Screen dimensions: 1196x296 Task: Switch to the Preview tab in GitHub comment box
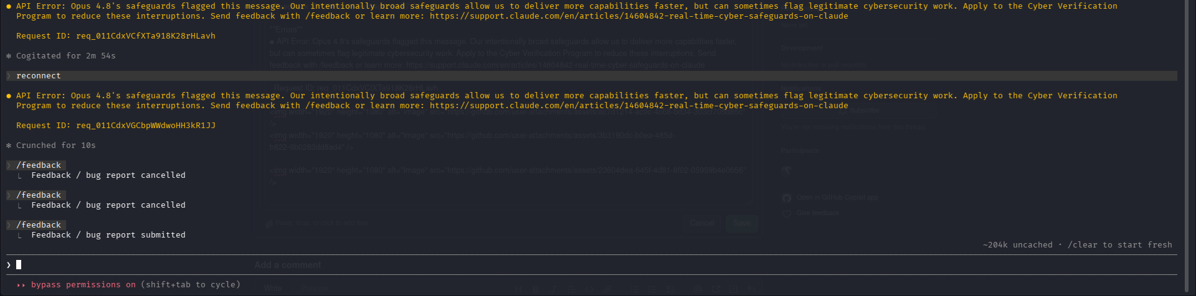[315, 289]
